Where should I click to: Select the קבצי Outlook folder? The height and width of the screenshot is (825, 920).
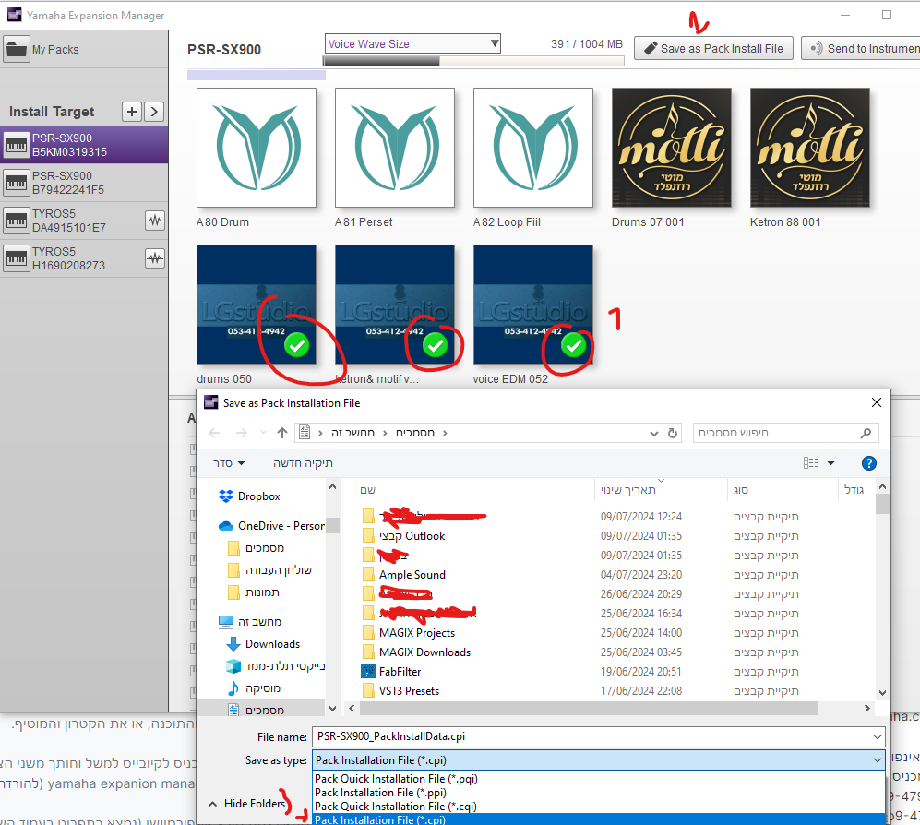pyautogui.click(x=412, y=536)
